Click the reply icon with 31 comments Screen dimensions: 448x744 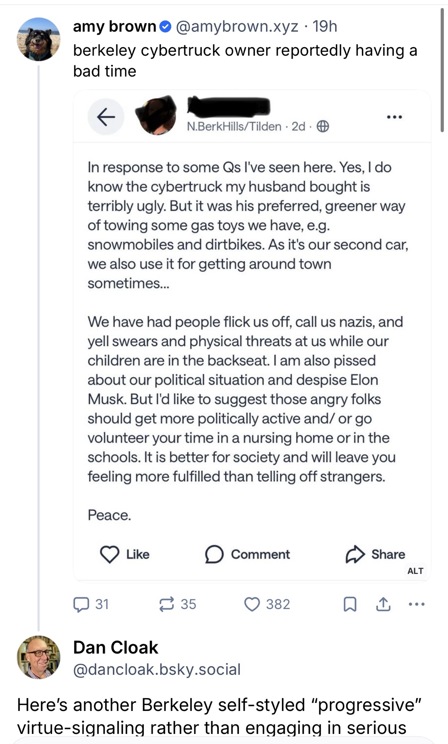[x=81, y=604]
